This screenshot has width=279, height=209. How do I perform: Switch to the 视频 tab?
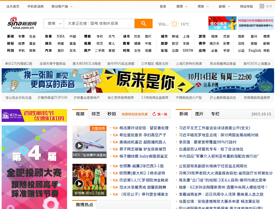[80, 114]
